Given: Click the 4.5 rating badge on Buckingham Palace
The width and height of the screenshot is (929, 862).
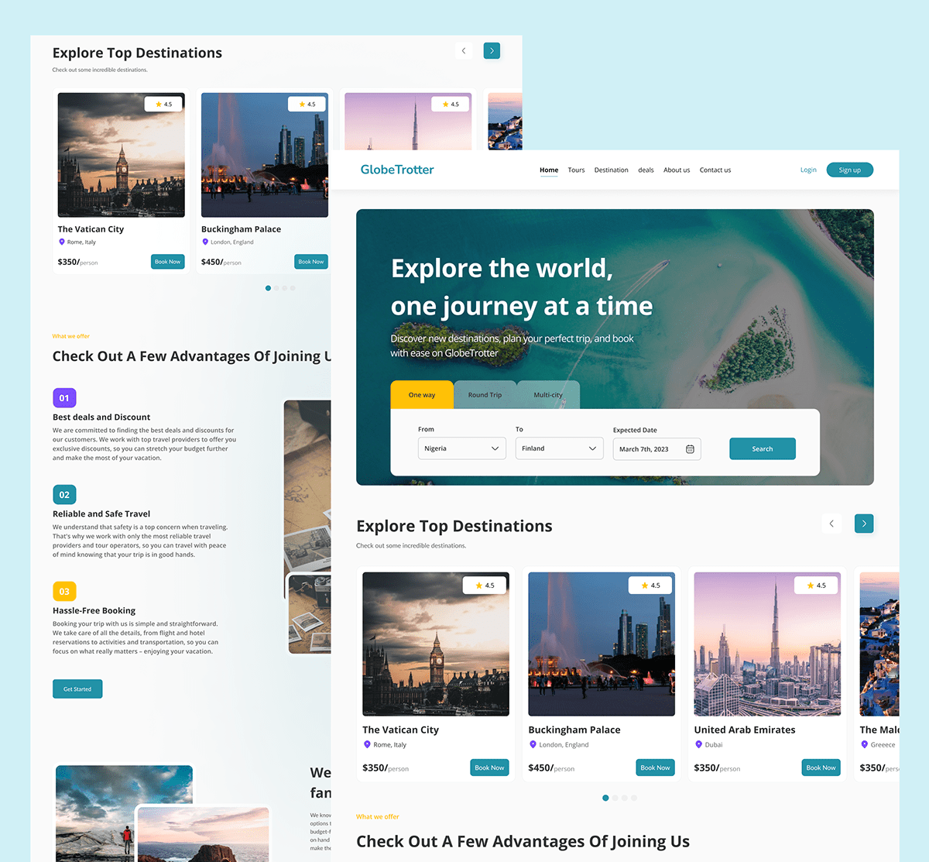Looking at the screenshot, I should click(650, 585).
